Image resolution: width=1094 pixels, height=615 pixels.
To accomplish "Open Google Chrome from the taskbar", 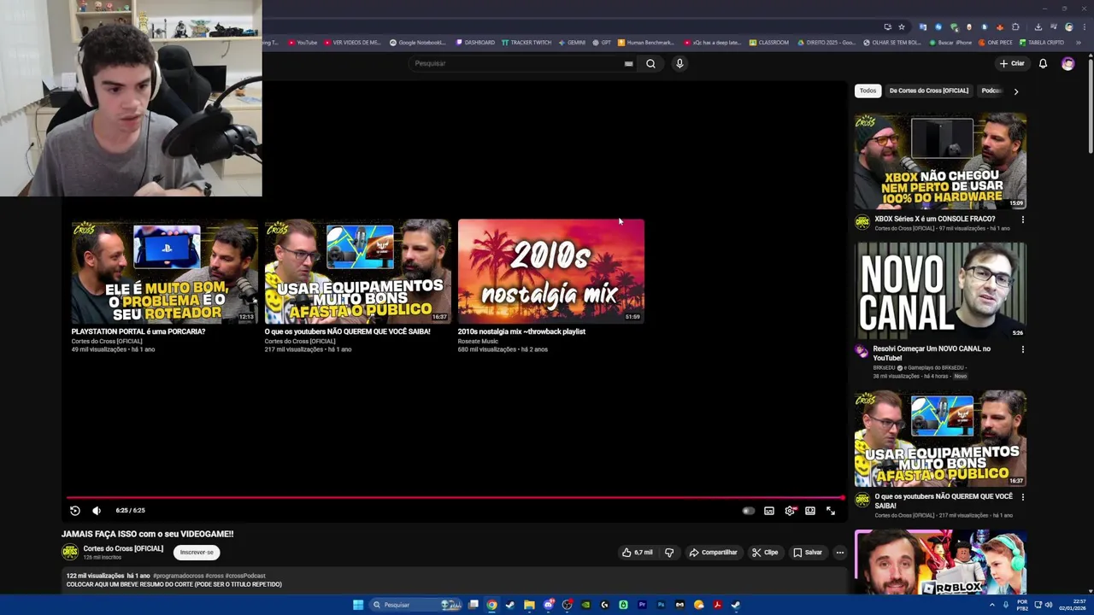I will tap(491, 605).
